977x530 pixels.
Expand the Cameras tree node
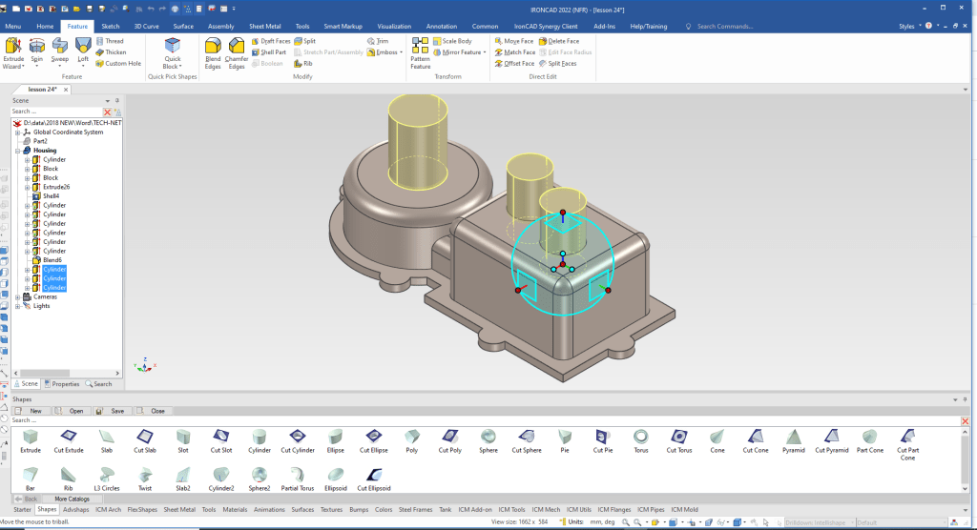tap(18, 296)
